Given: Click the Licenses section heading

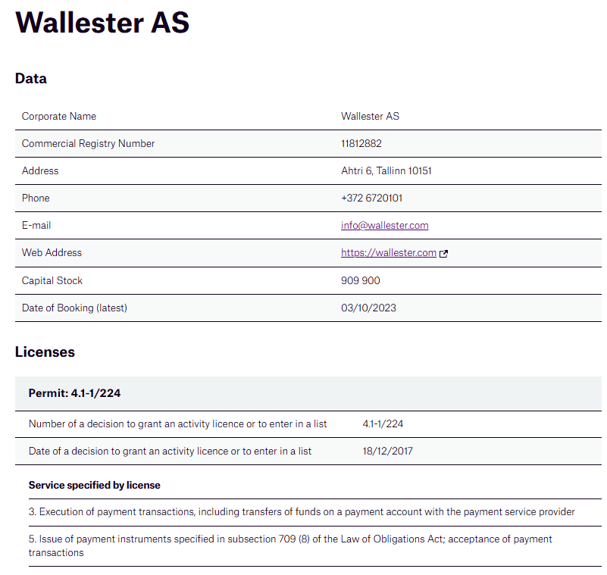Looking at the screenshot, I should pyautogui.click(x=45, y=352).
